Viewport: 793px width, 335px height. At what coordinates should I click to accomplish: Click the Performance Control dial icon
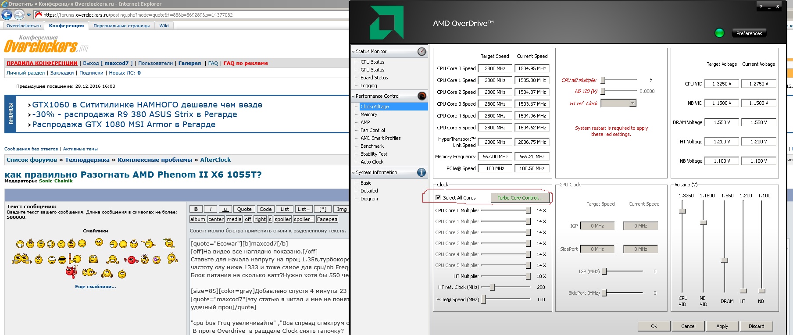[x=422, y=96]
